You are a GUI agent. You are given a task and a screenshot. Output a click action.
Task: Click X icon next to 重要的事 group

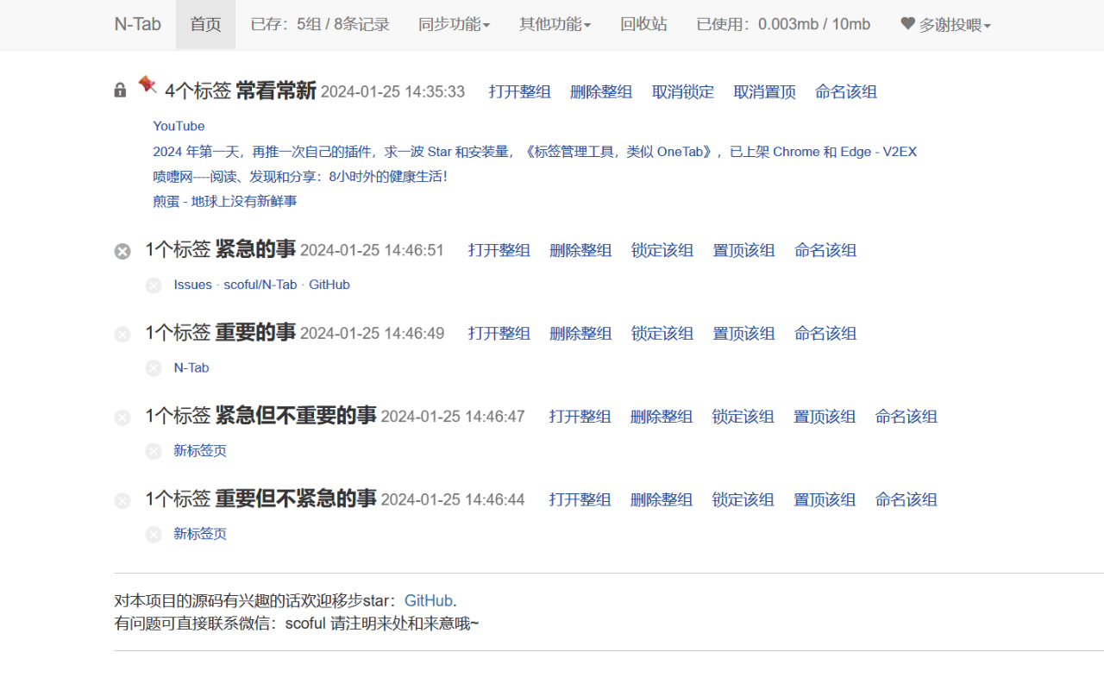point(122,334)
